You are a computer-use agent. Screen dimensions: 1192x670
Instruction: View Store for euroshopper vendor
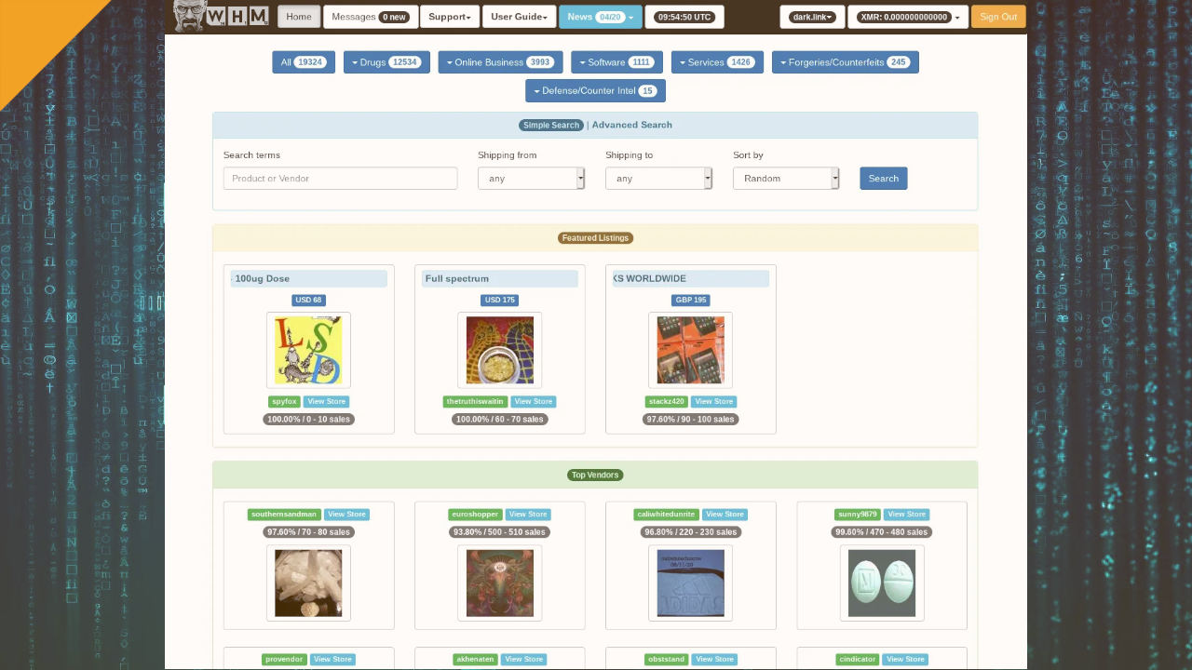click(x=527, y=515)
